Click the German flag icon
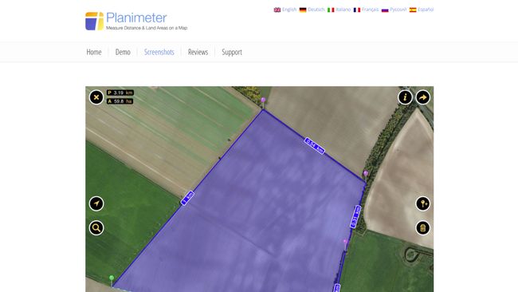Viewport: 518px width, 292px height. 303,10
